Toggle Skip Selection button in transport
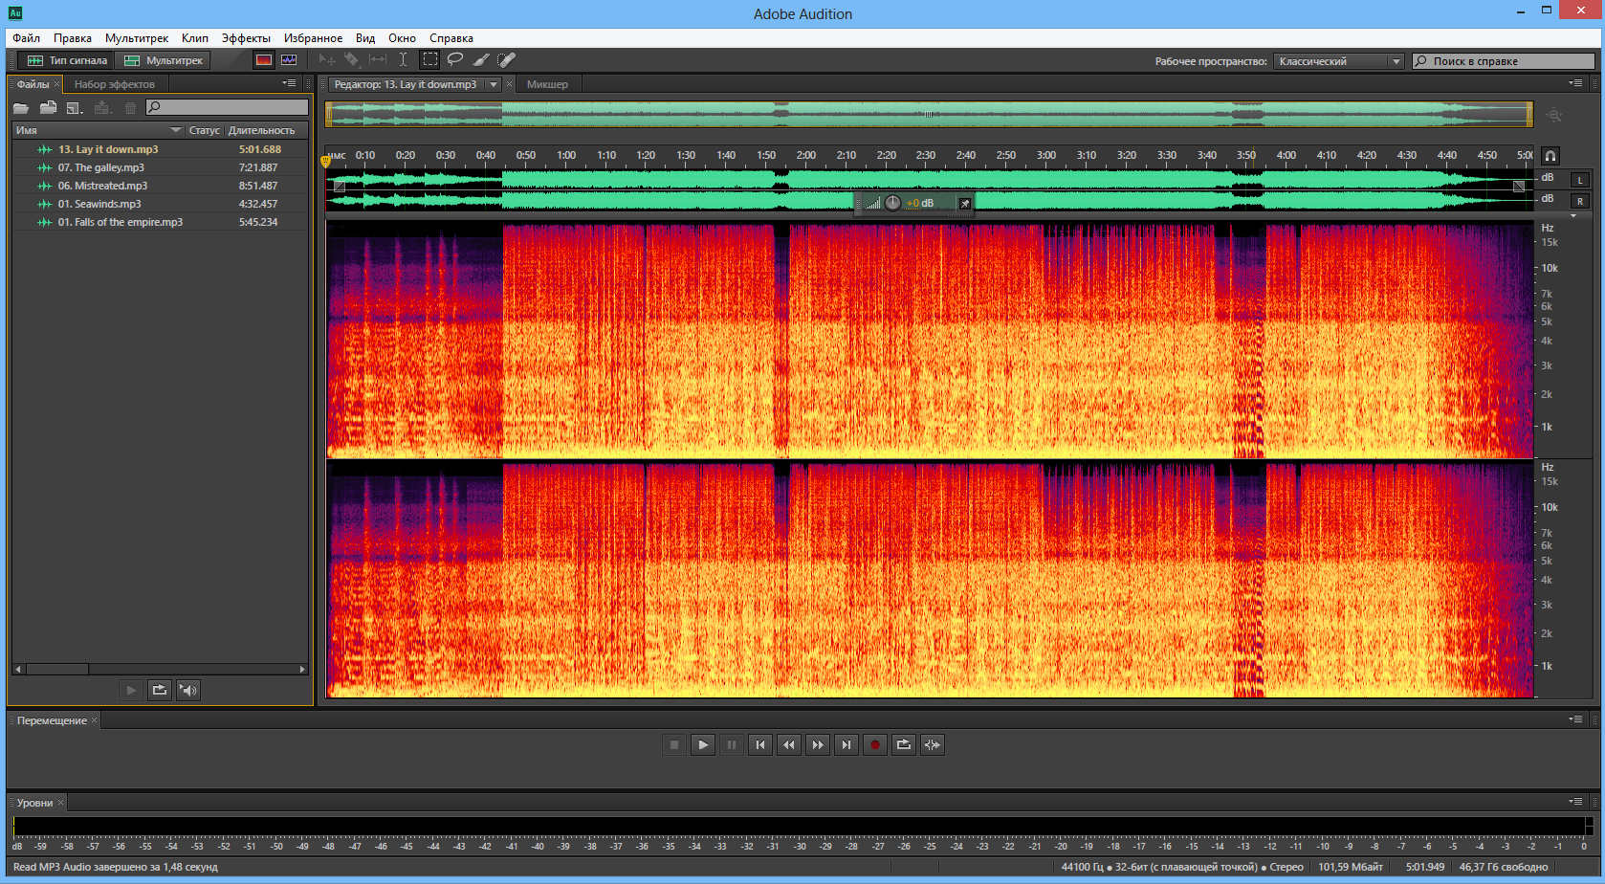Image resolution: width=1605 pixels, height=884 pixels. point(933,744)
